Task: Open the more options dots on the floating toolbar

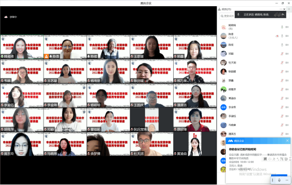Action: coord(287,180)
